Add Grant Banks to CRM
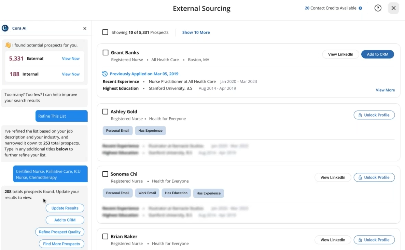 click(377, 54)
